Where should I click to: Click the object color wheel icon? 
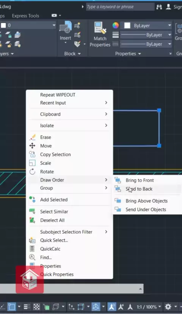[116, 25]
